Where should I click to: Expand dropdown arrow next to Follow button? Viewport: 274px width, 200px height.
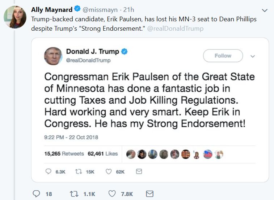(x=253, y=56)
